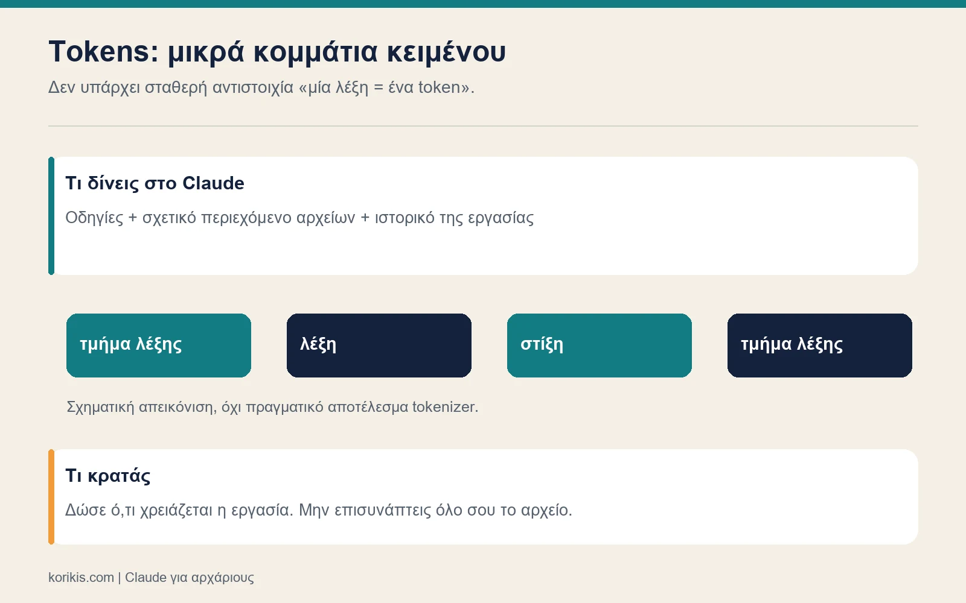The height and width of the screenshot is (603, 966).
Task: Click the teal 'στίξη' chip
Action: pyautogui.click(x=600, y=346)
